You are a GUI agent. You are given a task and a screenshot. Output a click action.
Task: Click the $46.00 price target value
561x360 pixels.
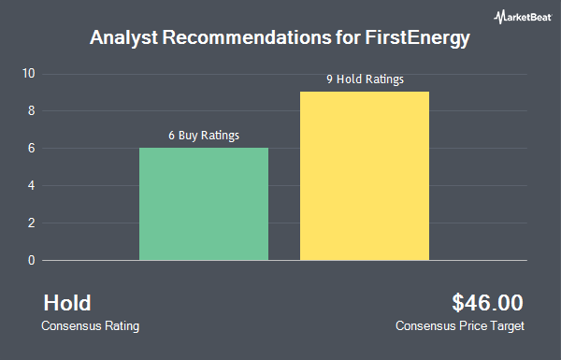488,303
